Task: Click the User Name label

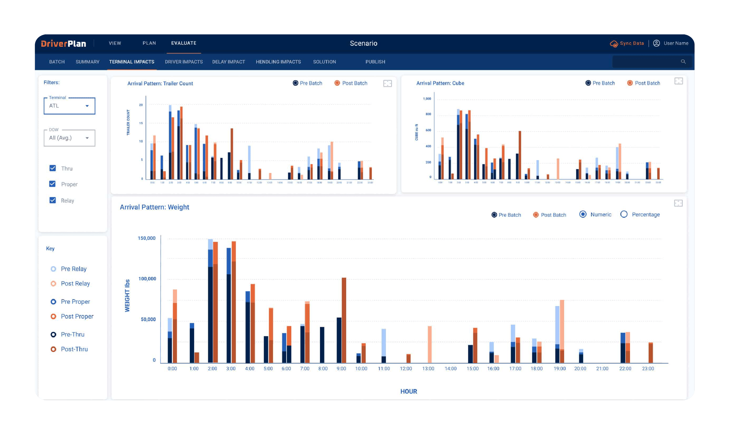Action: 676,43
